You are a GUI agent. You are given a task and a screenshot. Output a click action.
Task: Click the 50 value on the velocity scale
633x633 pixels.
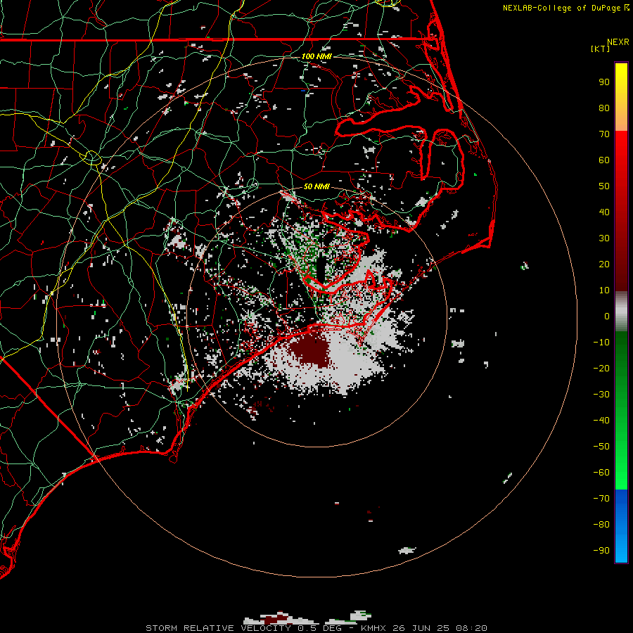click(x=604, y=186)
